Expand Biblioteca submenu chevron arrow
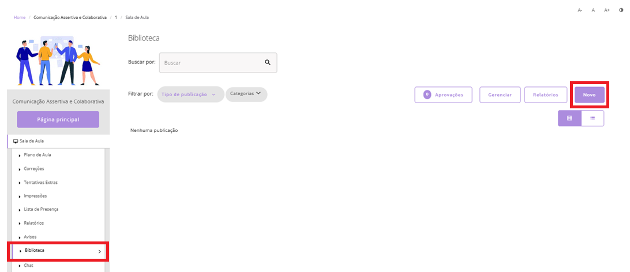 point(99,251)
